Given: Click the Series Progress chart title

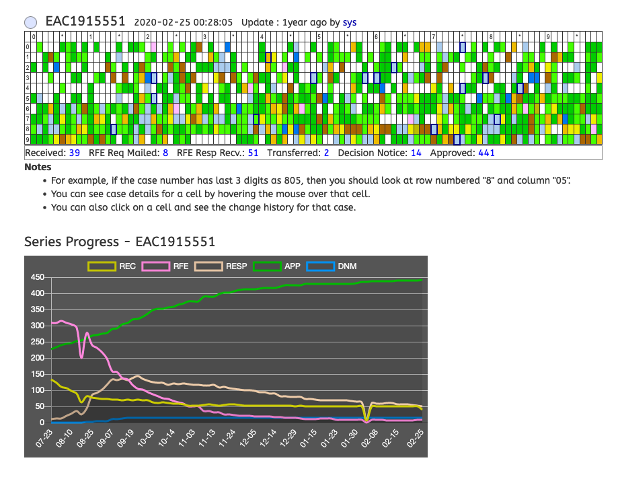Looking at the screenshot, I should 120,242.
